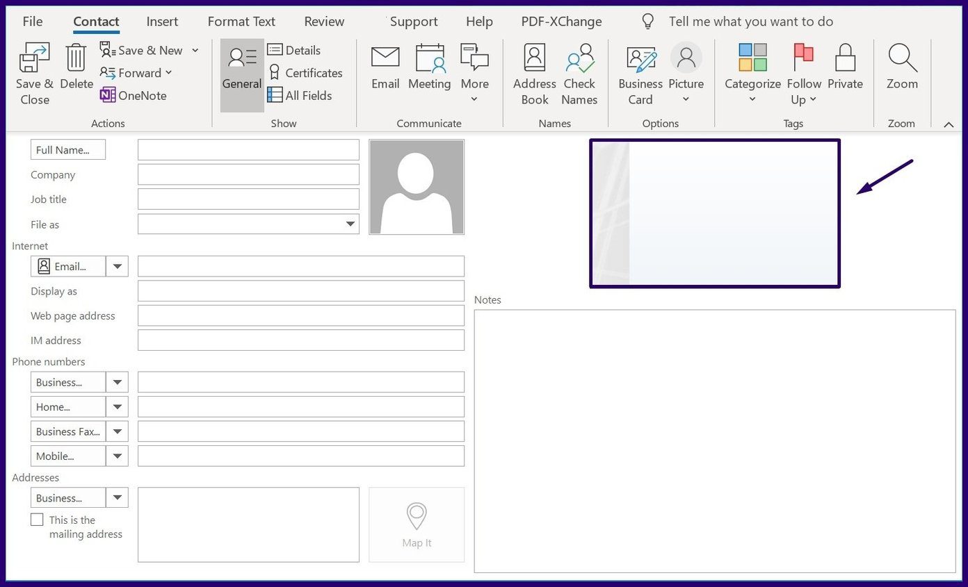The image size is (968, 587).
Task: Open the Support tab
Action: (x=414, y=22)
